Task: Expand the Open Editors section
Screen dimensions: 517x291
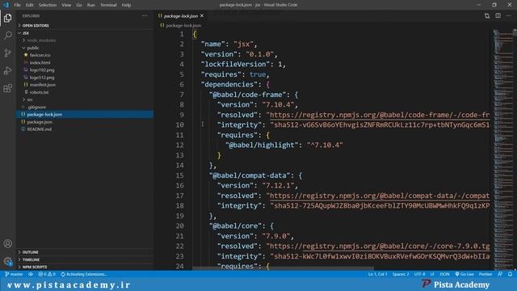Action: [36, 25]
